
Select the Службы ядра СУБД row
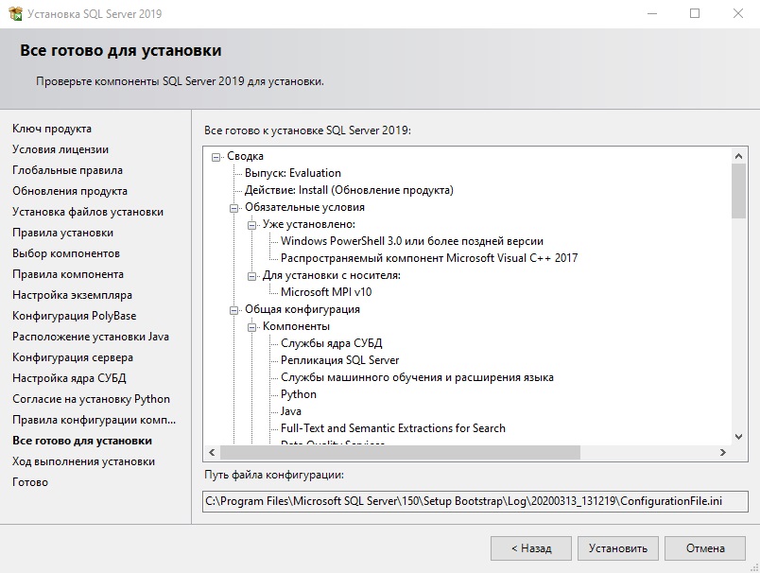[x=332, y=343]
